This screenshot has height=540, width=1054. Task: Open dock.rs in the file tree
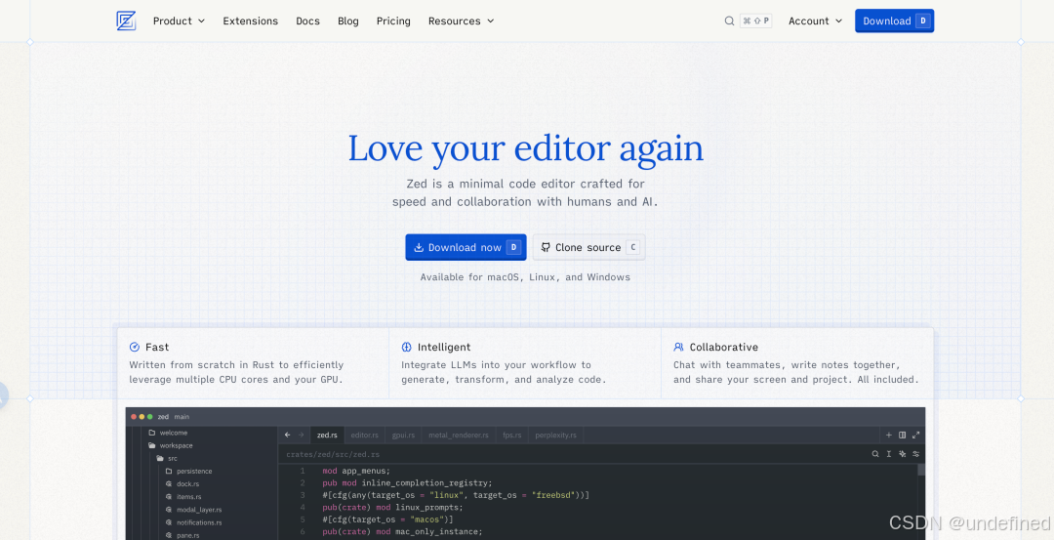tap(187, 483)
